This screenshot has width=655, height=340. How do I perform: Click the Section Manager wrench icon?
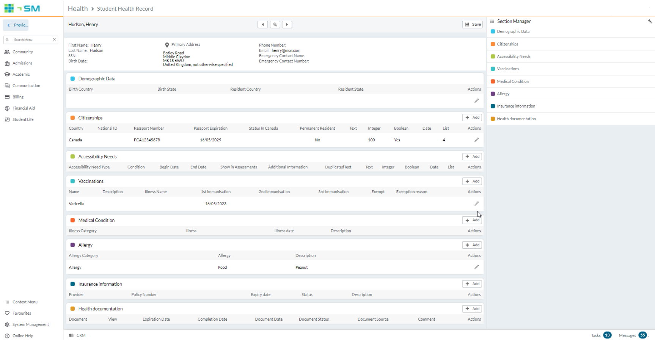[650, 21]
